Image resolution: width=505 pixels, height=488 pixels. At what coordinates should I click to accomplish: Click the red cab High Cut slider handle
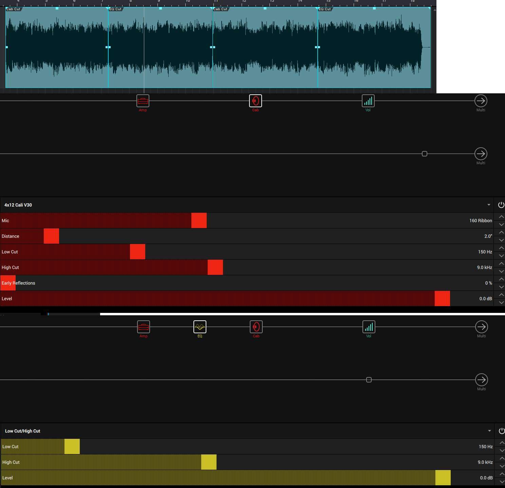coord(215,267)
